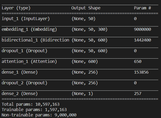Click the attention_1 (Attention) layer name
The width and height of the screenshot is (161, 118).
(29, 62)
